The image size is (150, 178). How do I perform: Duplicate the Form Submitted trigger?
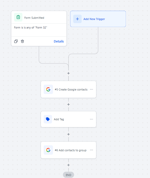point(16,41)
